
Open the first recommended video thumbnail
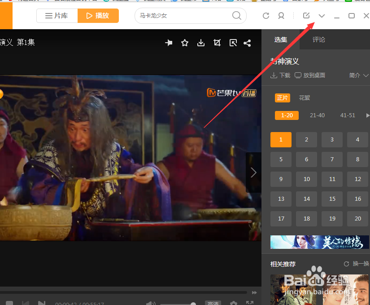coord(294,290)
